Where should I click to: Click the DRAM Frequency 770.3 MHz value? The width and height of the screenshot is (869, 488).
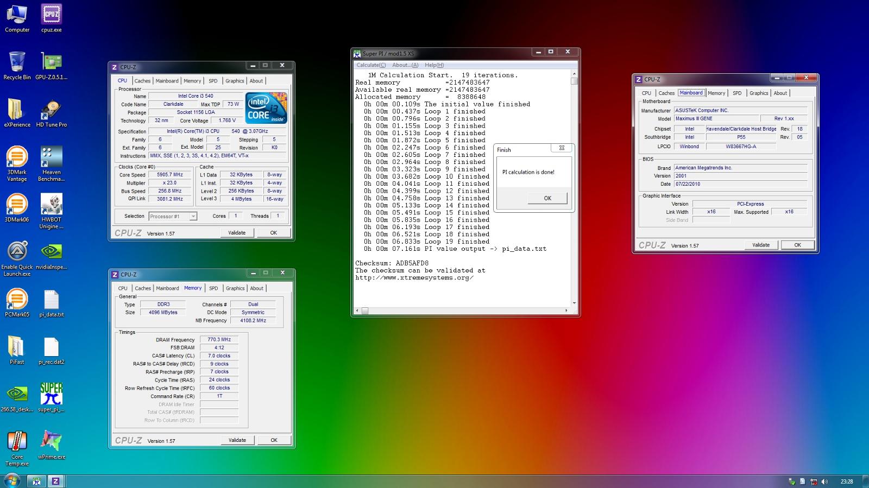pos(219,340)
